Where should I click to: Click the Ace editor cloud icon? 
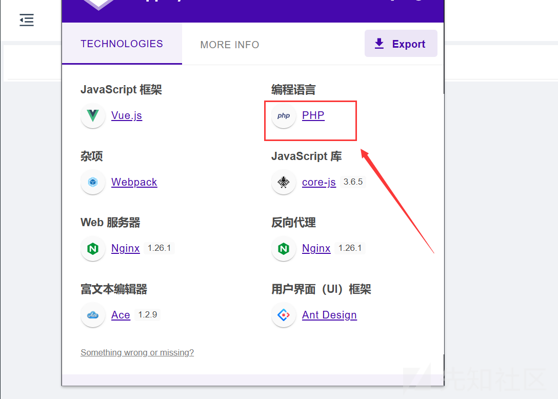tap(93, 315)
